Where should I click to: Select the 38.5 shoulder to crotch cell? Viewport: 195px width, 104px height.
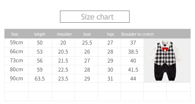[x=133, y=52]
